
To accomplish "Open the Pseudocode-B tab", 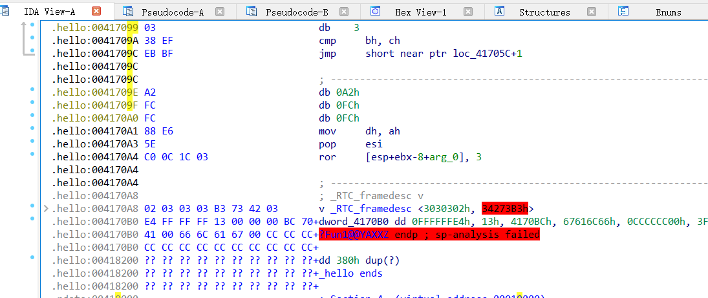I will [x=297, y=12].
